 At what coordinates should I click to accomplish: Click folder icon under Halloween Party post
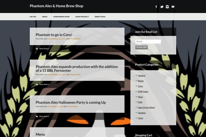pyautogui.click(x=37, y=116)
